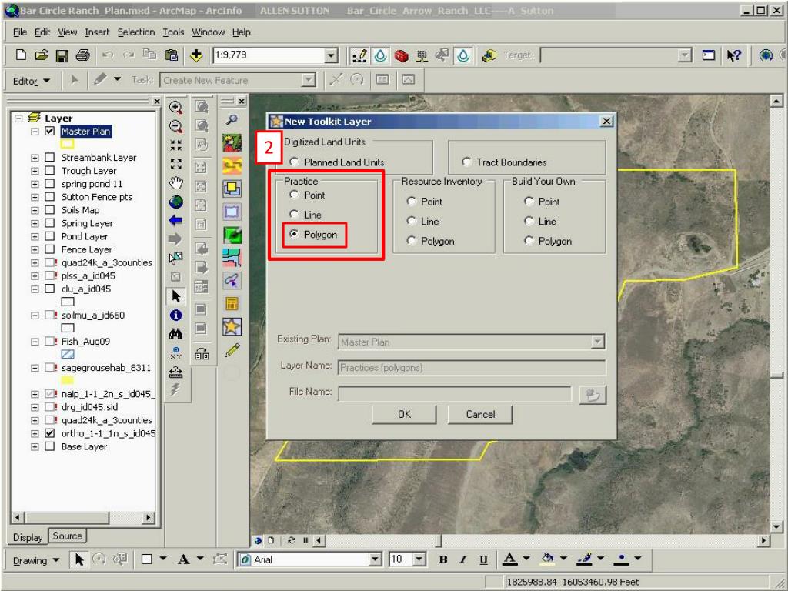
Task: Click the What's This help icon
Action: pyautogui.click(x=733, y=55)
